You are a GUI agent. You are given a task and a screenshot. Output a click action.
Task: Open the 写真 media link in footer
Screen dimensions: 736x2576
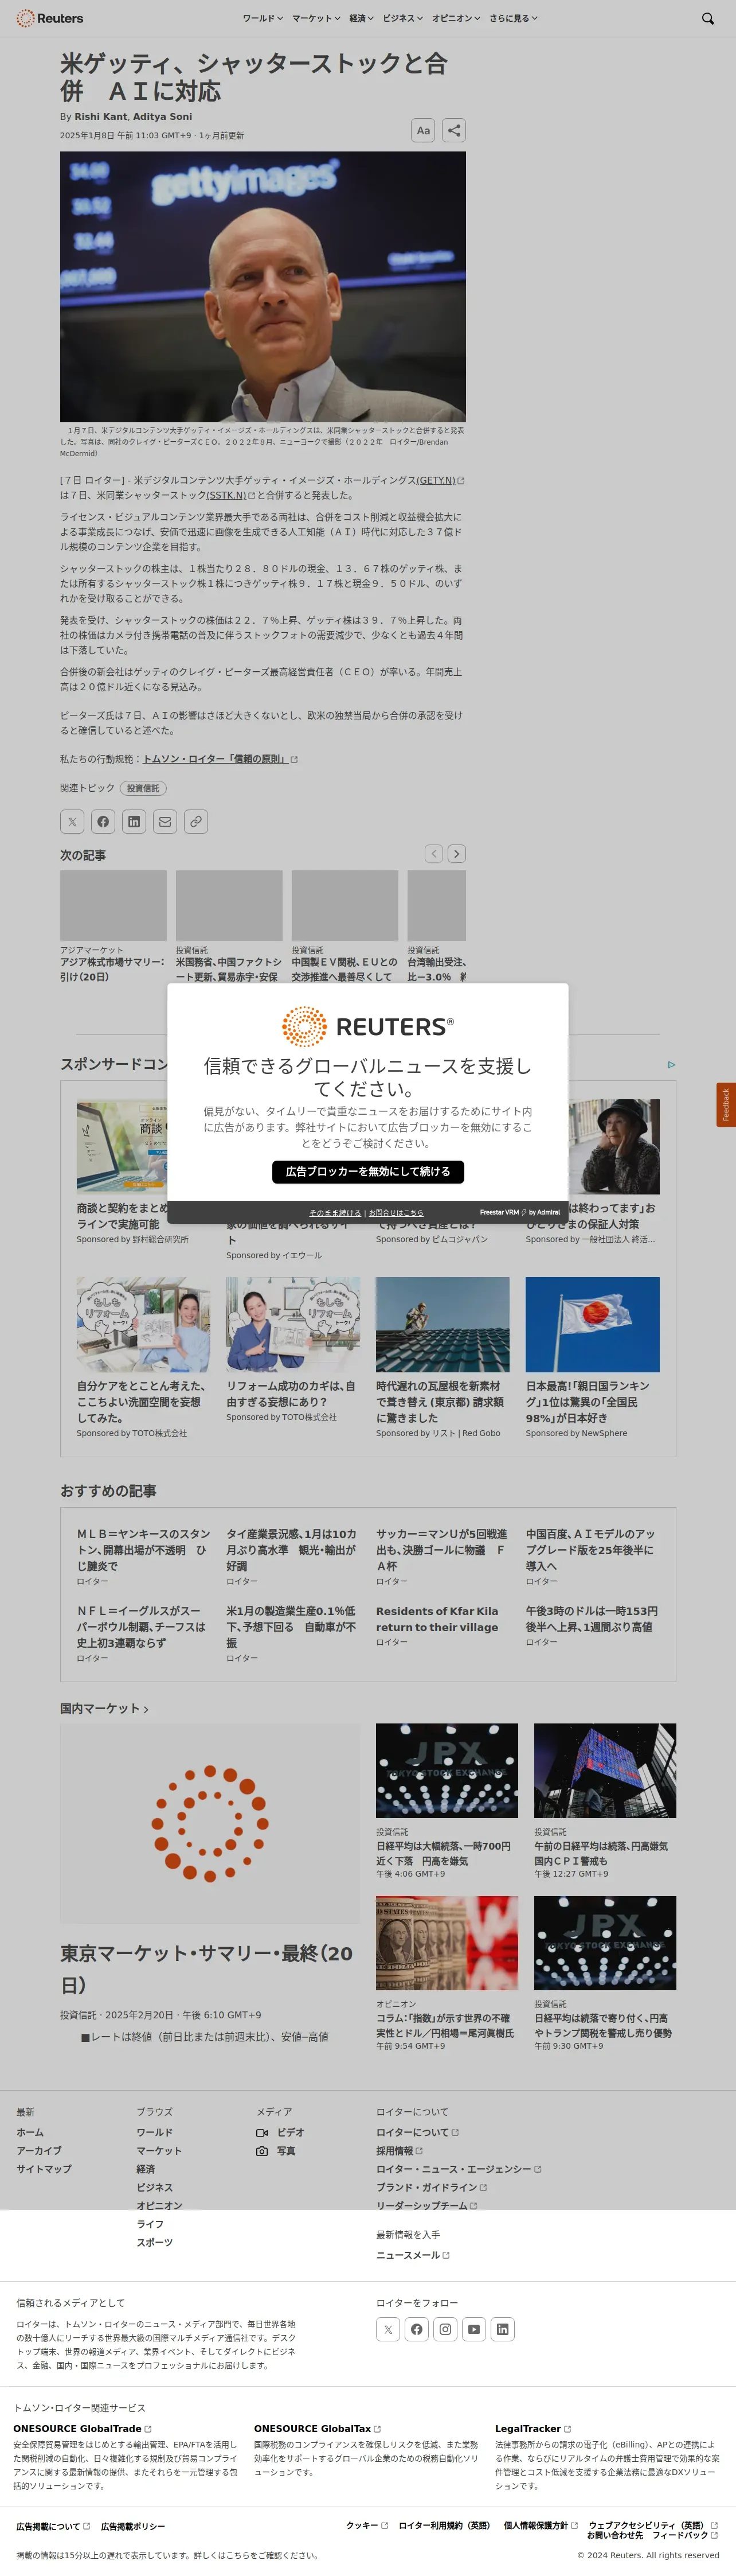(277, 2151)
